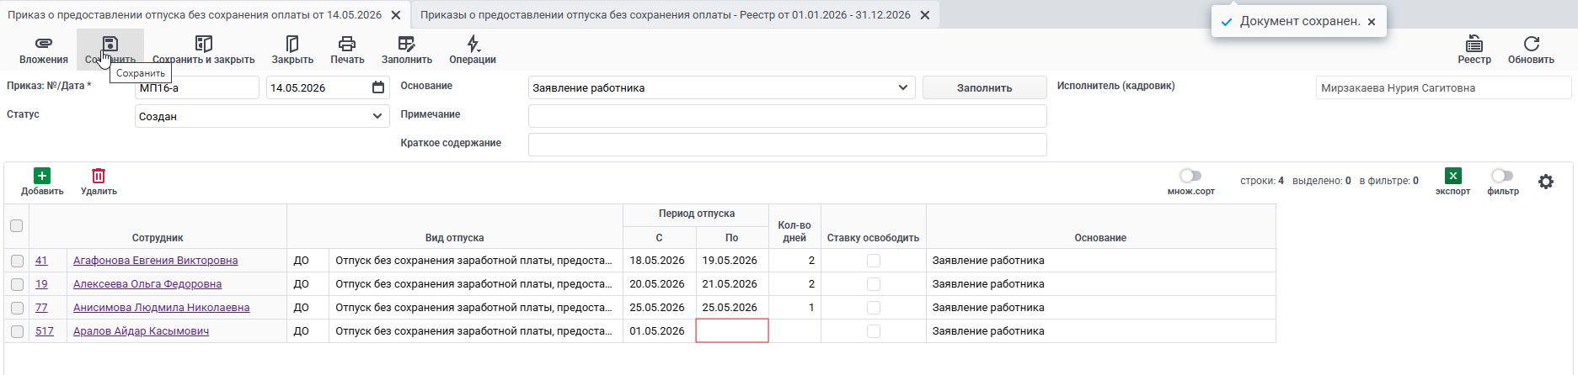
Task: Expand the Статус dropdown Создан
Action: click(377, 116)
